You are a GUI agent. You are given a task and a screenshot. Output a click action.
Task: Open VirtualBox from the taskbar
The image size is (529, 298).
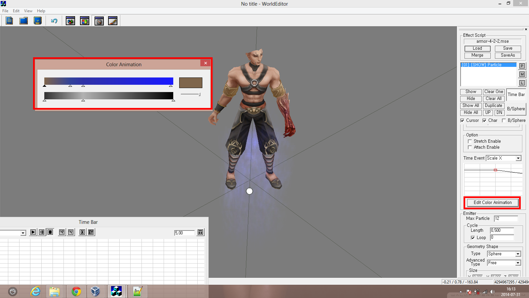click(95, 291)
